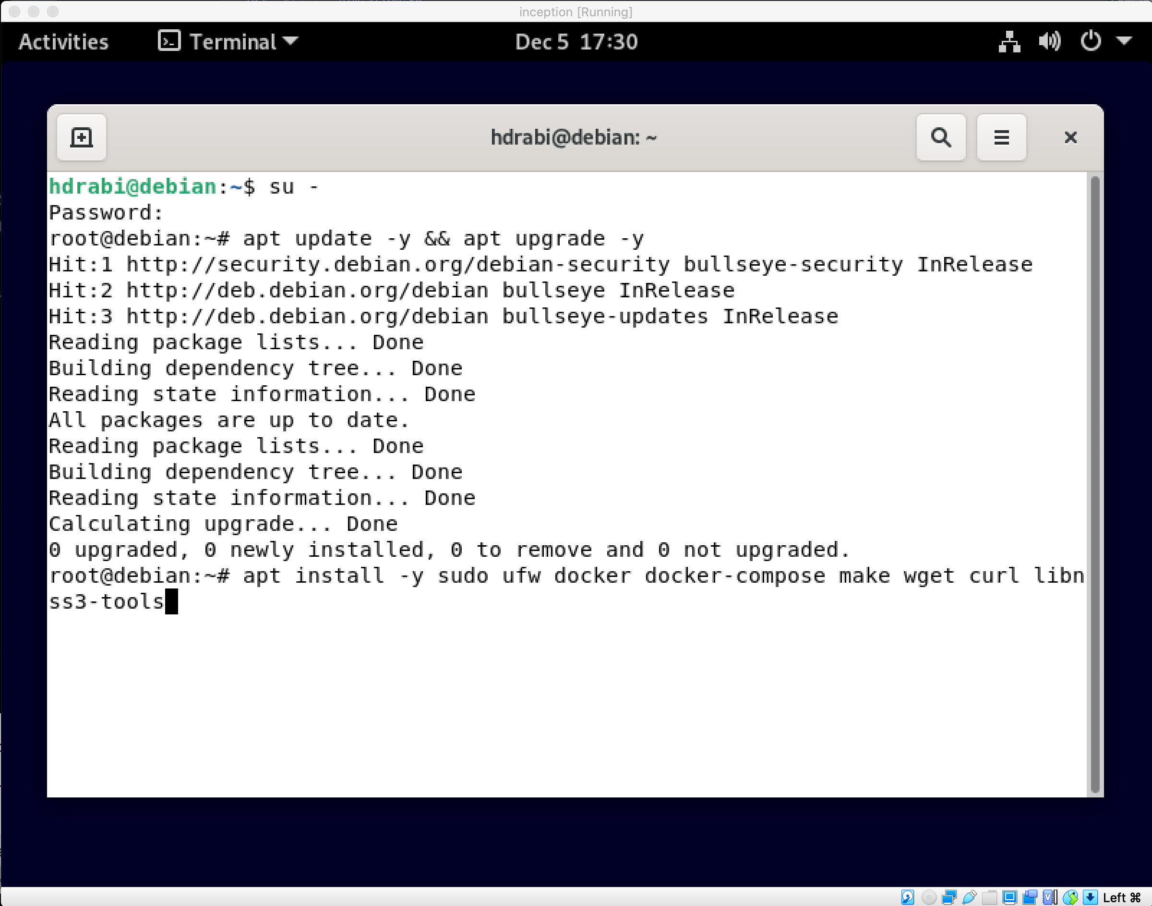Close the terminal window
Viewport: 1152px width, 906px height.
tap(1070, 137)
